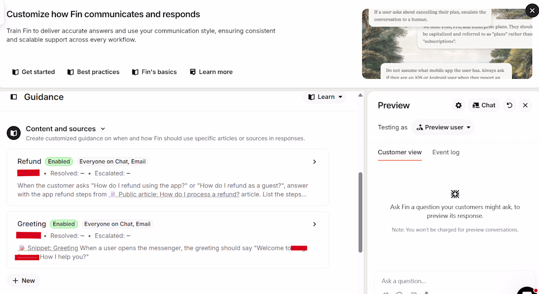Open the Refund guidance card title
Screen dimensions: 539x294
pos(29,161)
